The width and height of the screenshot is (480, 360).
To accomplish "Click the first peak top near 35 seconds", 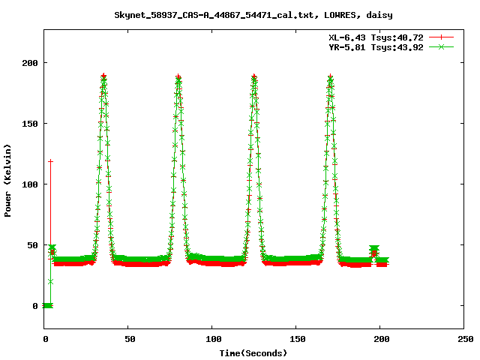I will pyautogui.click(x=103, y=76).
